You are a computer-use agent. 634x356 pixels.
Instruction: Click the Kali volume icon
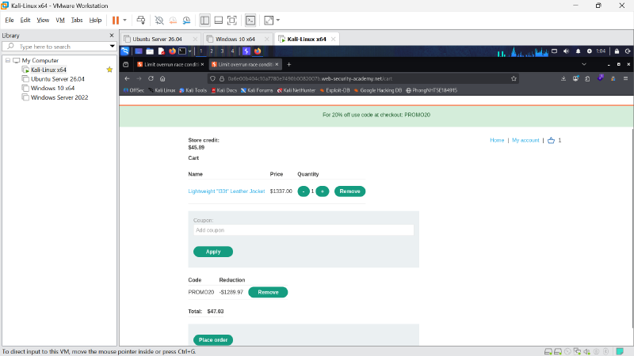pyautogui.click(x=566, y=51)
